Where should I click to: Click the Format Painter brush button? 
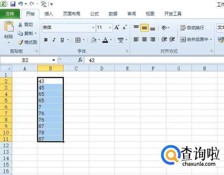[28, 42]
